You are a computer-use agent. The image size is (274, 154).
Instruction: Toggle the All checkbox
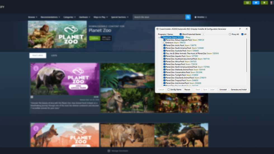(242, 34)
